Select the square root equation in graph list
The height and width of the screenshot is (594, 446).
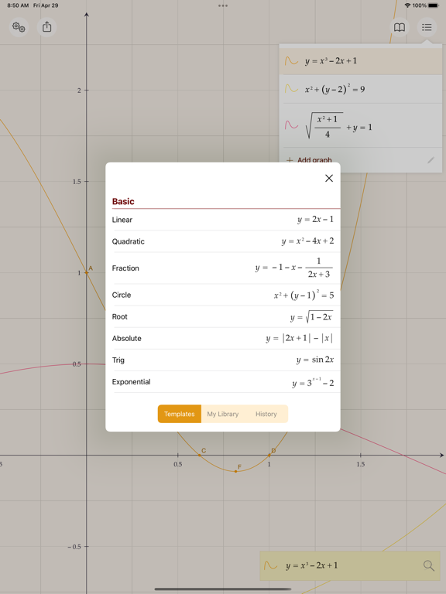361,125
